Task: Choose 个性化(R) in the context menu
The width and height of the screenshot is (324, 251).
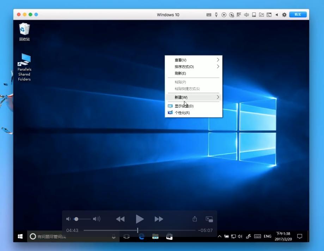Action: (x=194, y=113)
